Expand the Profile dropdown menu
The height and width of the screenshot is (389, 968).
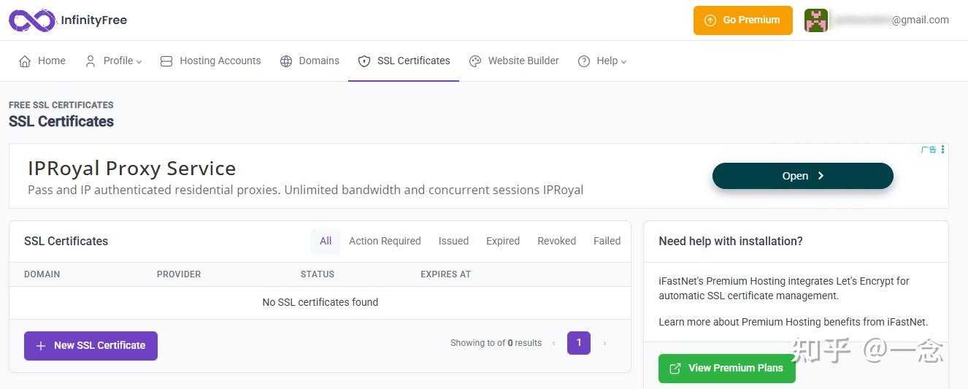[x=113, y=61]
